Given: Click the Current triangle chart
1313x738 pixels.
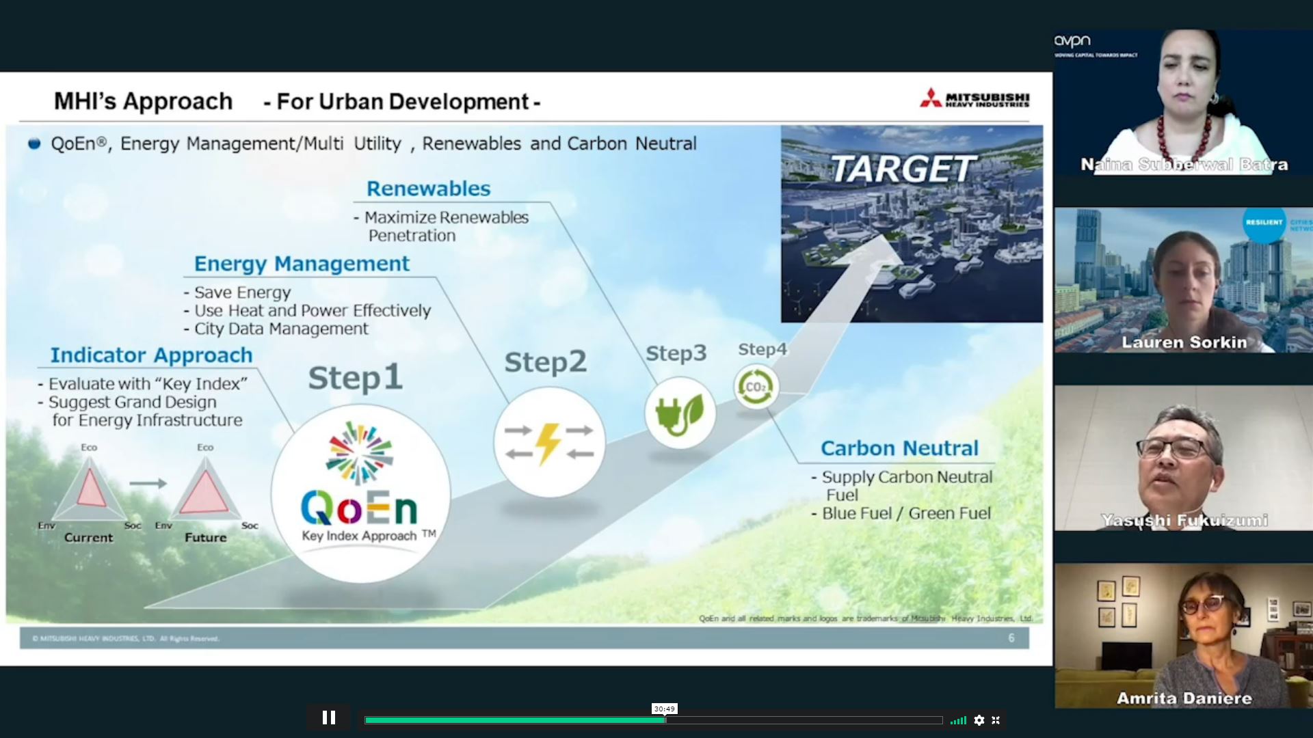Looking at the screenshot, I should pos(90,491).
